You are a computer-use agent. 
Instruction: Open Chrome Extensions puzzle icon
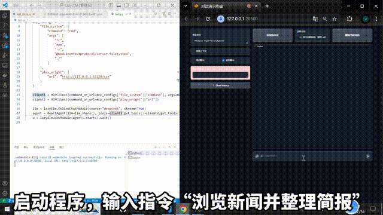pyautogui.click(x=349, y=19)
